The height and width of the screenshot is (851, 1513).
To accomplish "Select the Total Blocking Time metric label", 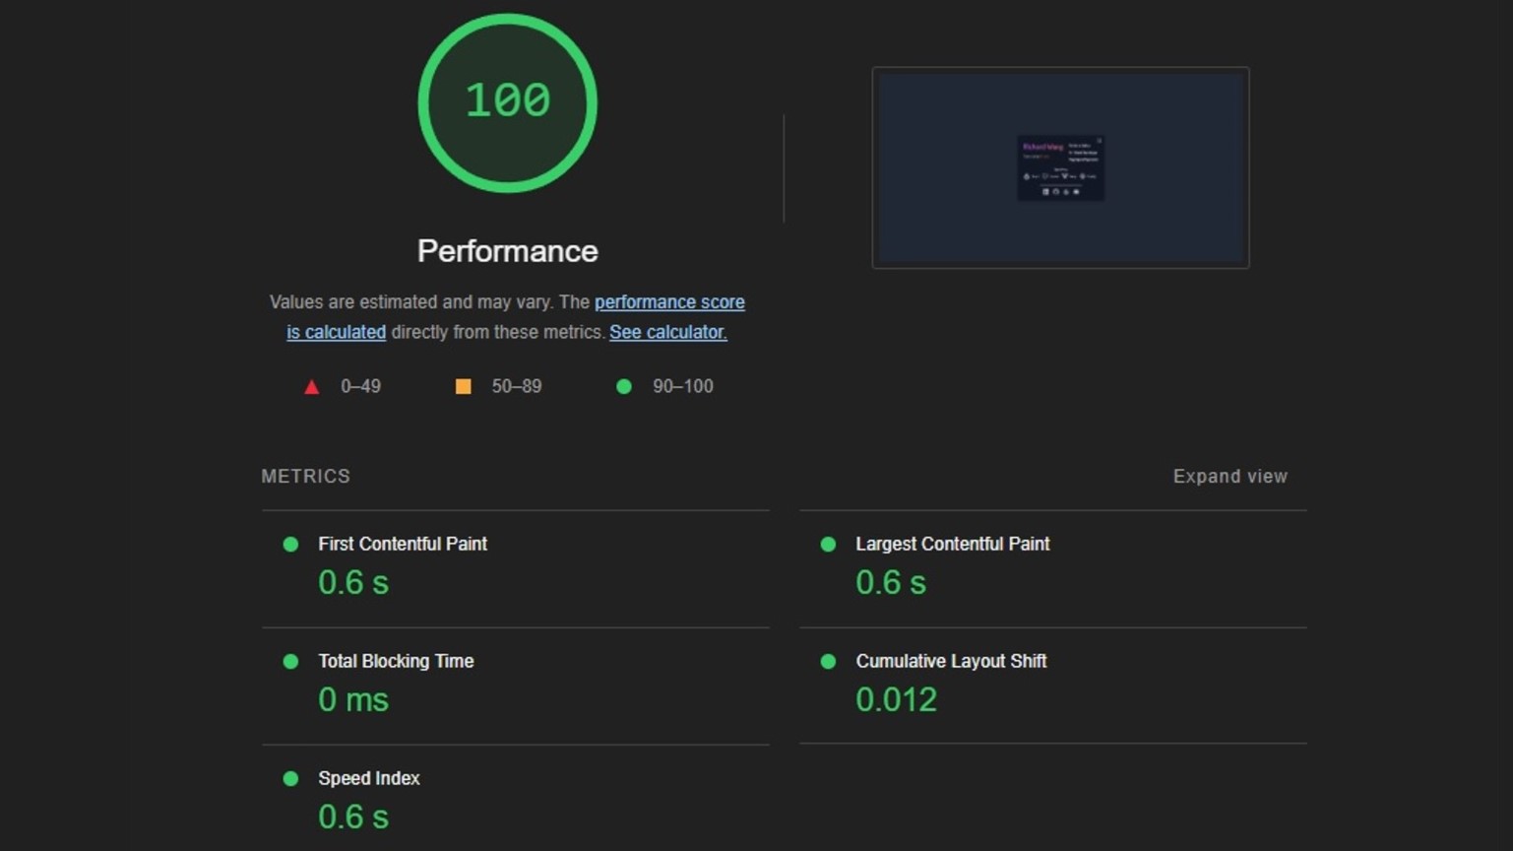I will pyautogui.click(x=396, y=662).
